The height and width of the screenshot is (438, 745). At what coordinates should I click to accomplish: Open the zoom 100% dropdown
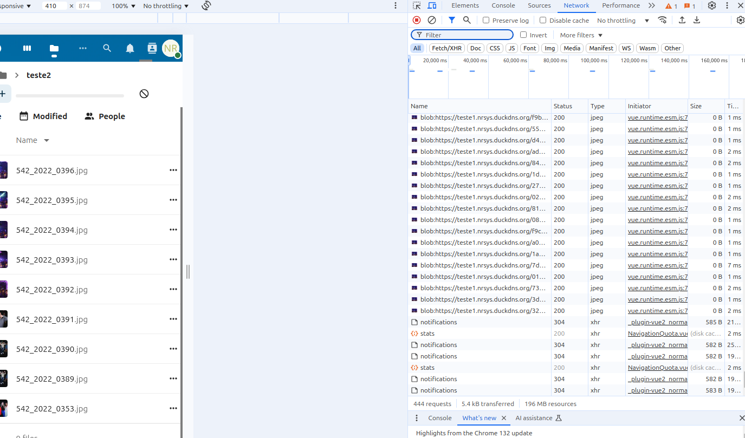coord(124,6)
